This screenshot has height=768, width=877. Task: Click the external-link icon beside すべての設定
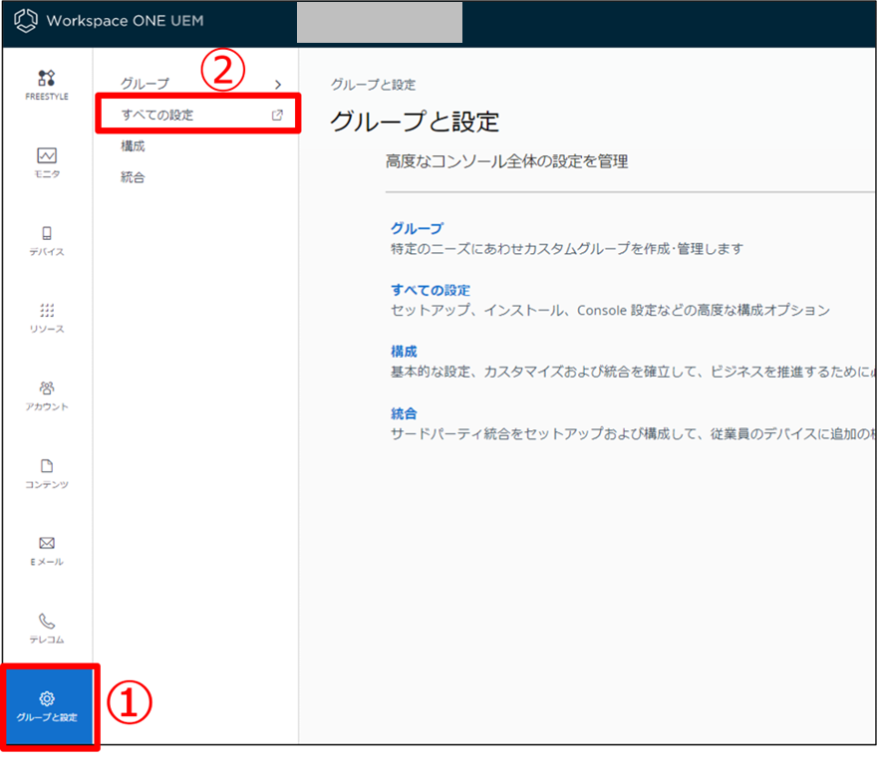[277, 116]
